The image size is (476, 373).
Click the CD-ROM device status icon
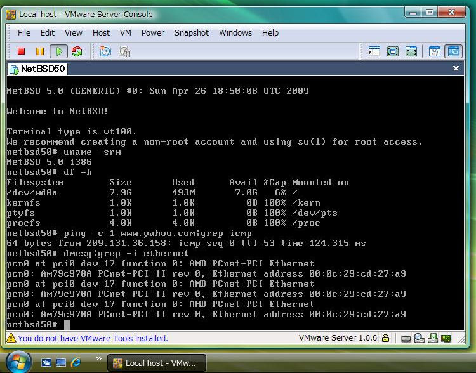click(420, 338)
